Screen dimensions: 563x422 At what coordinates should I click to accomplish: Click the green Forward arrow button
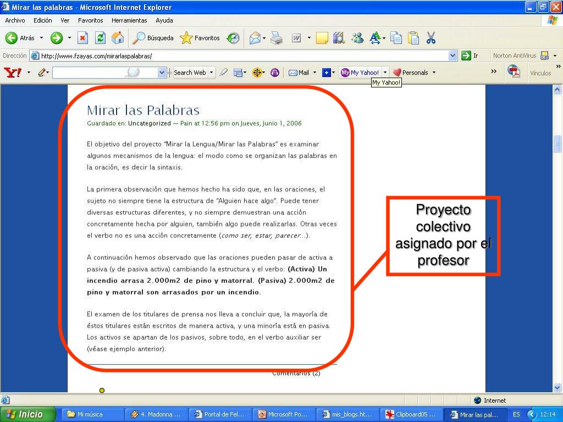[x=57, y=38]
